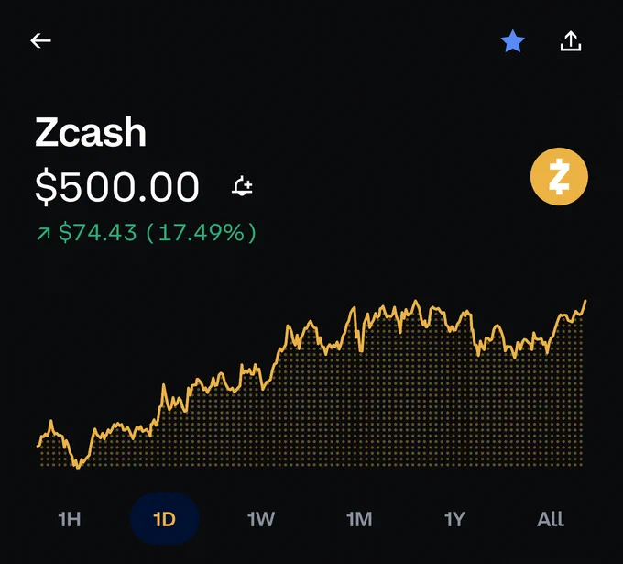Viewport: 623px width, 564px height.
Task: Change chart range to 1M
Action: pyautogui.click(x=359, y=519)
